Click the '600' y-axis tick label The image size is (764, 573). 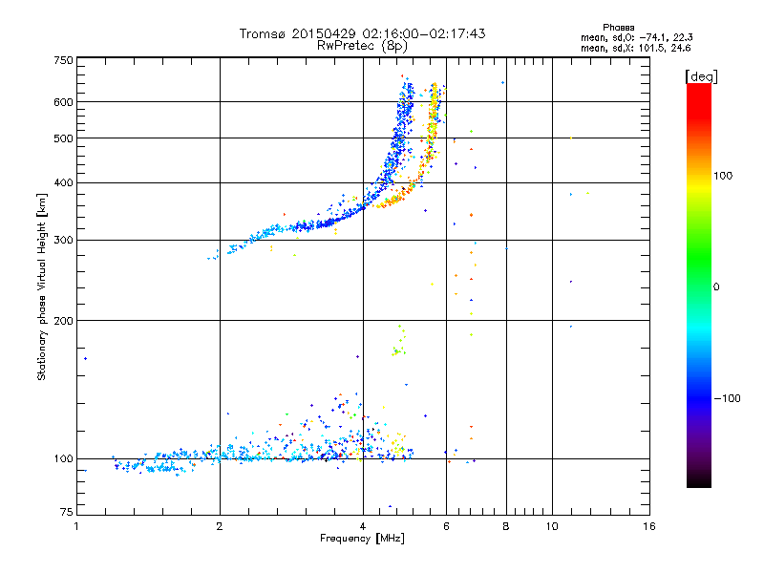(x=63, y=102)
